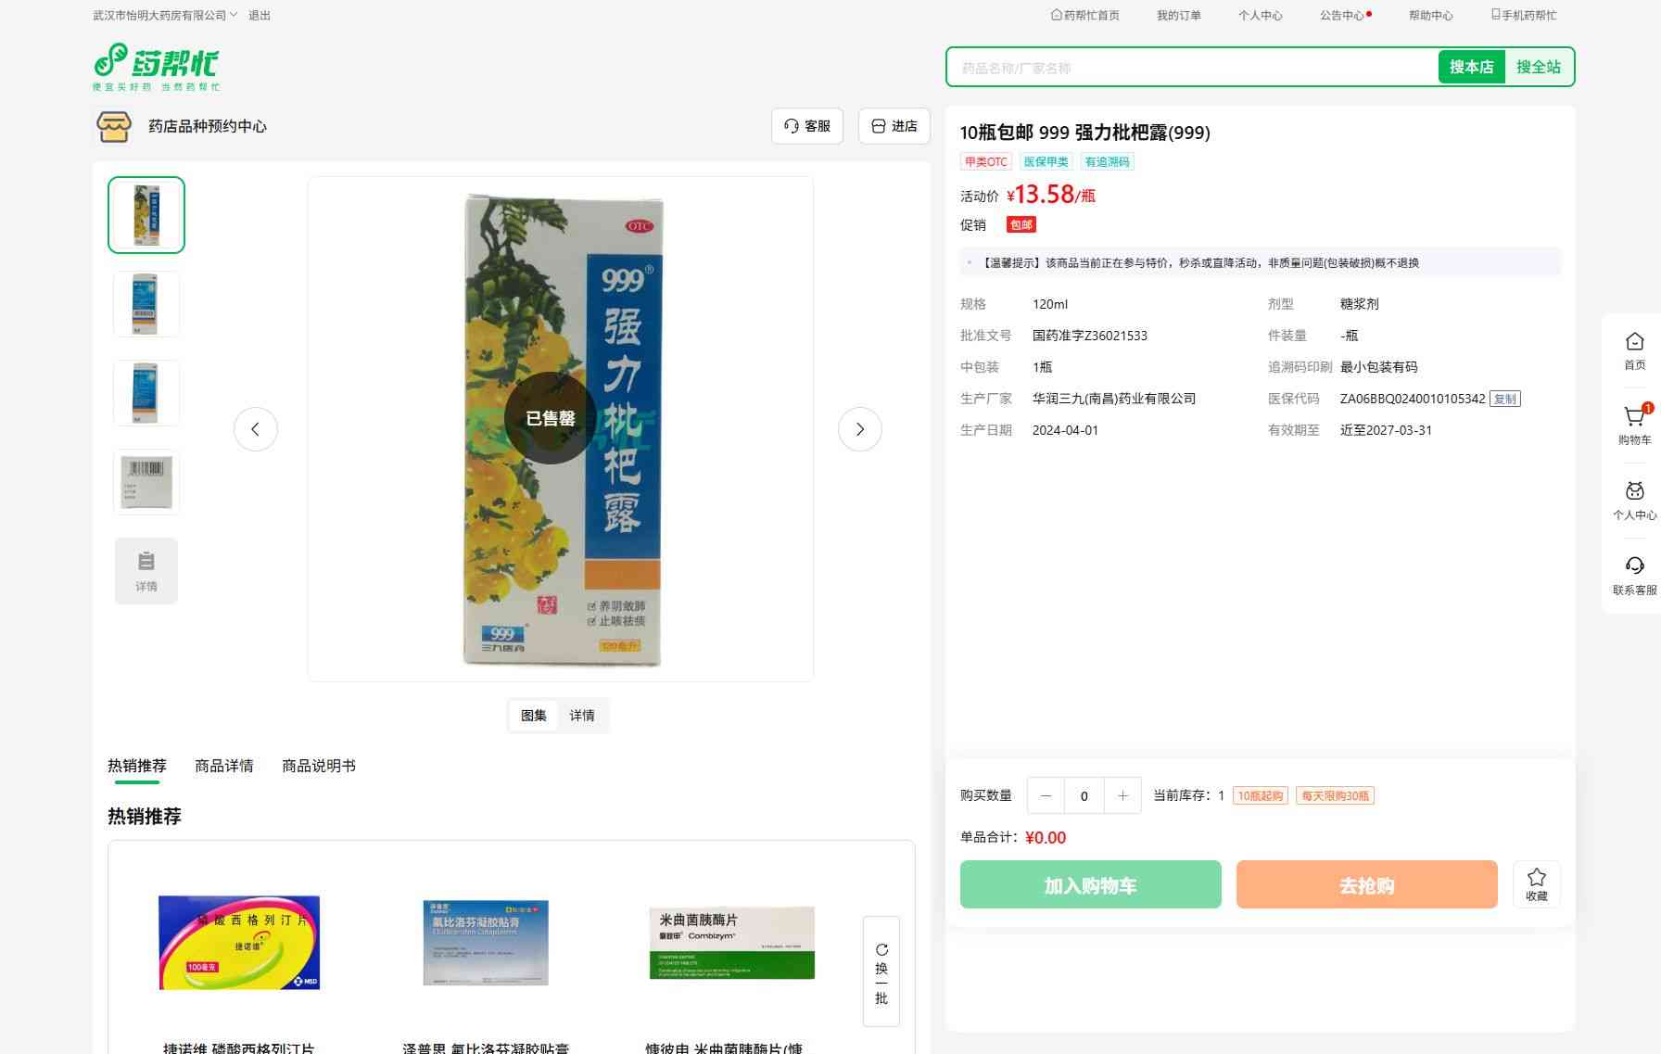Click the 药帮忙 logo
Viewport: 1661px width, 1054px height.
point(157,67)
